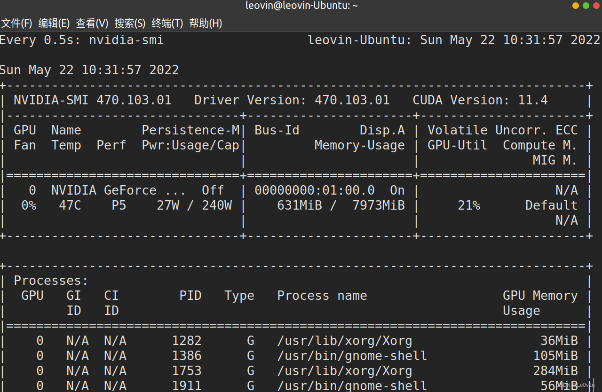Image resolution: width=602 pixels, height=392 pixels.
Task: Click the process name /usr/lib/xorg/Xorg
Action: point(345,340)
